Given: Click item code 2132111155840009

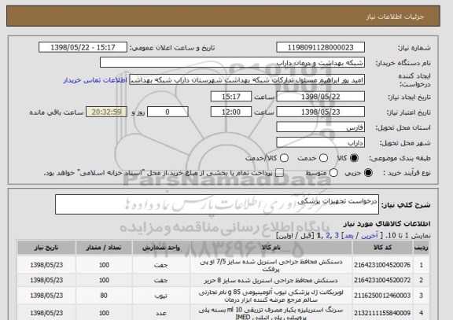Looking at the screenshot, I should (x=382, y=313).
